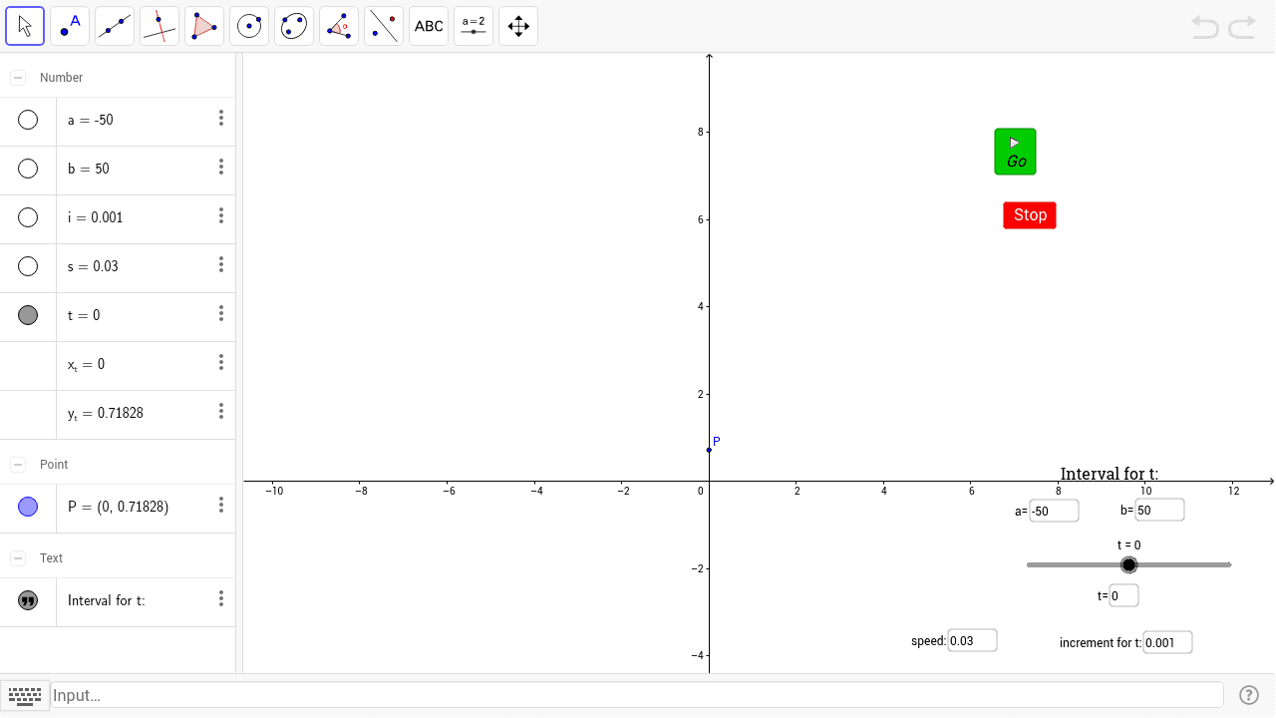Collapse the Point group

click(x=18, y=464)
